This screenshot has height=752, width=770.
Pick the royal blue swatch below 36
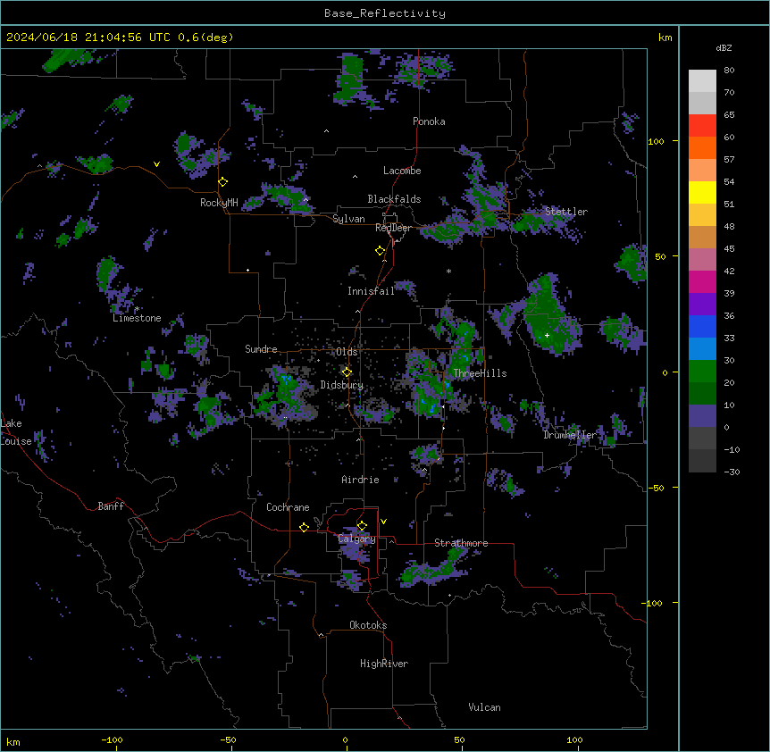pos(702,326)
